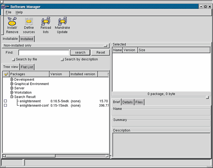Select the enlightenment-conf package row
The image size is (213, 168).
pos(56,105)
